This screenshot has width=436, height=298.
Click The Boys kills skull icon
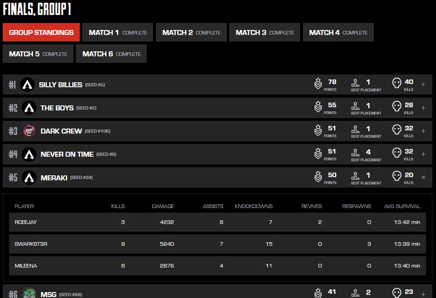pyautogui.click(x=397, y=106)
